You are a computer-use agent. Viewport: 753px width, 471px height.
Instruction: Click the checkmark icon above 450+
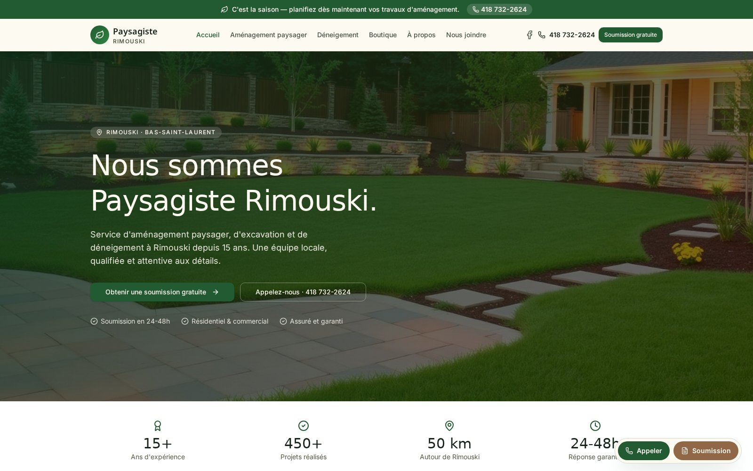[x=304, y=426]
